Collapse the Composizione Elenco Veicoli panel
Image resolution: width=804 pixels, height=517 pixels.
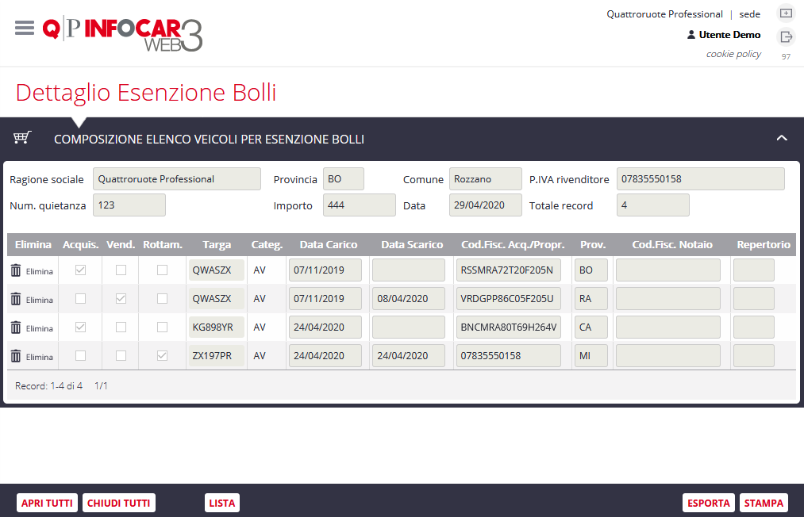click(x=782, y=139)
